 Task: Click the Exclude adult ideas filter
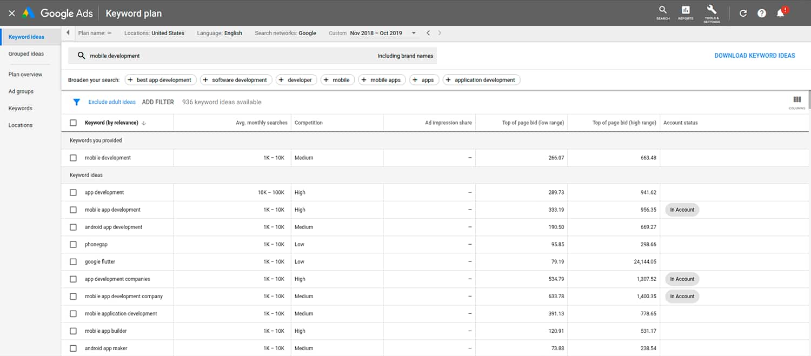click(x=112, y=102)
